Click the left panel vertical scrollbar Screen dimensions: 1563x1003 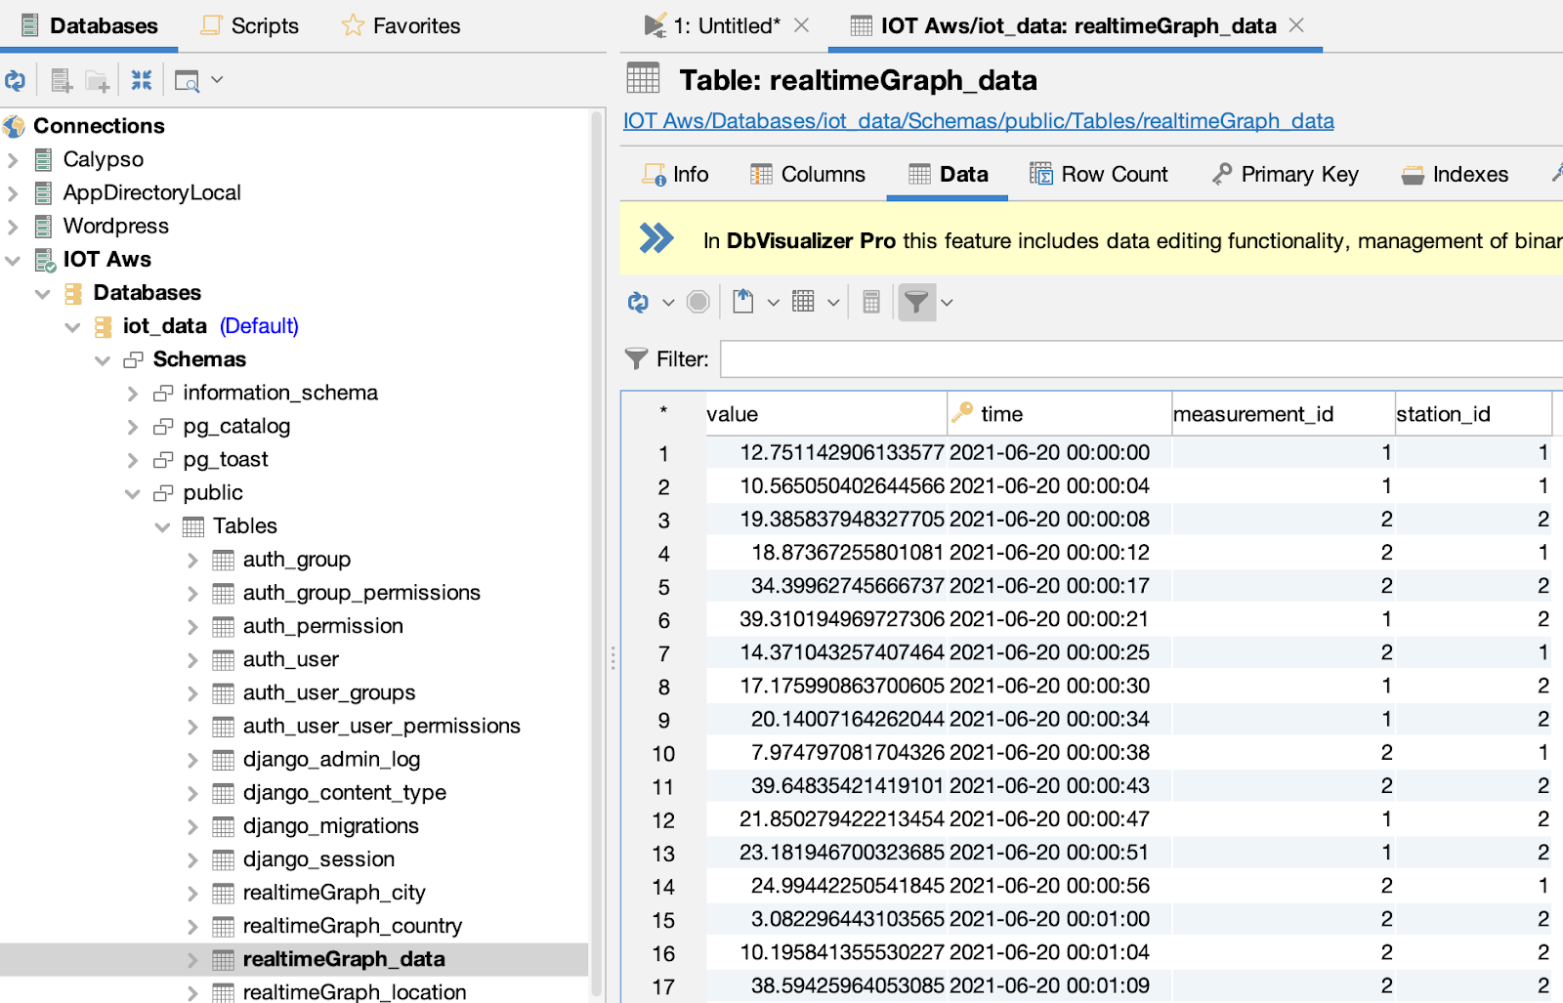click(597, 554)
